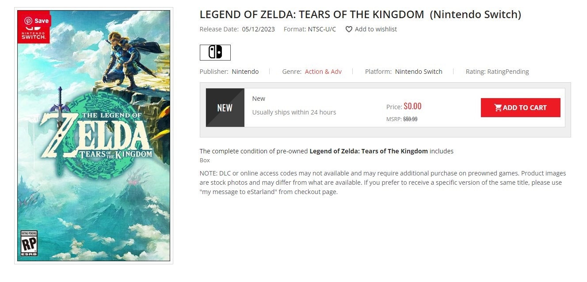The width and height of the screenshot is (587, 282).
Task: Click 'Usually ships within 24 hours' text
Action: [x=294, y=112]
